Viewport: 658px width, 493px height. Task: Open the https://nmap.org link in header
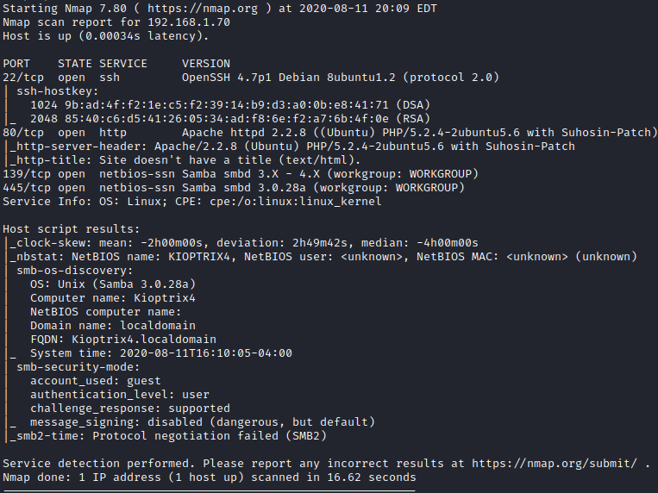pos(203,9)
